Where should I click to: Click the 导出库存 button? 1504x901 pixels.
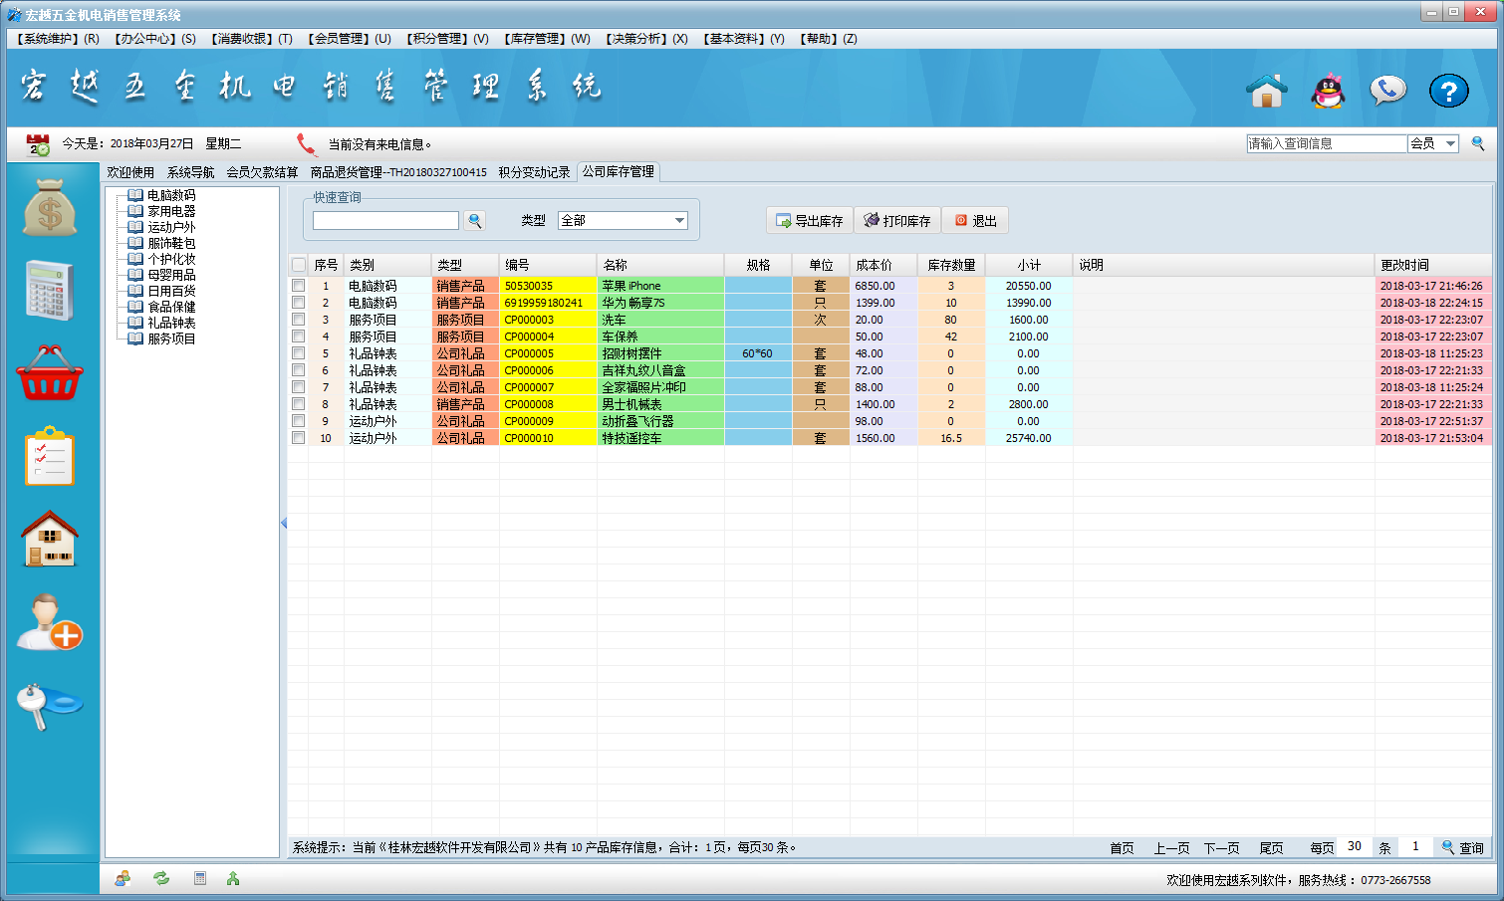pyautogui.click(x=809, y=221)
